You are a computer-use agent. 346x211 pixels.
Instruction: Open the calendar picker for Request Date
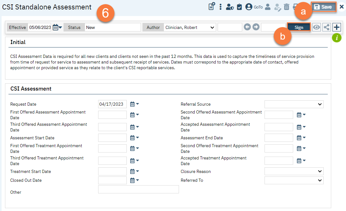(132, 104)
